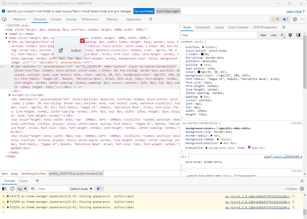Viewport: 307px width, 219px height.
Task: Open the DOM Breakpoints tab
Action: [265, 27]
